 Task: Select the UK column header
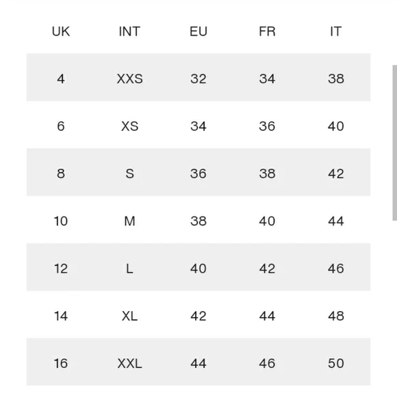tap(61, 32)
